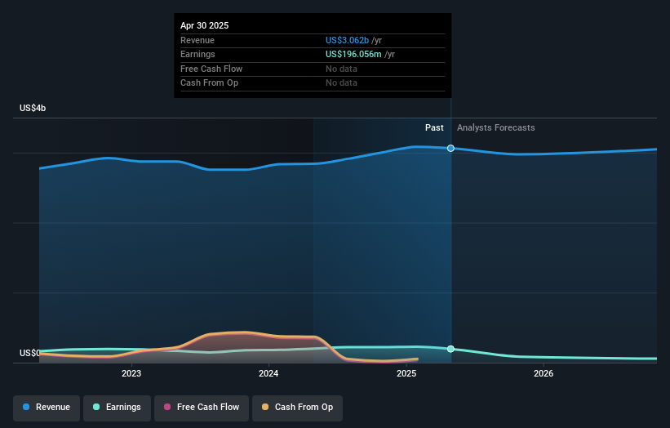Select the revenue data point marker on blue line
This screenshot has width=670, height=428.
[x=450, y=149]
